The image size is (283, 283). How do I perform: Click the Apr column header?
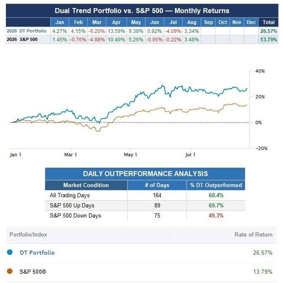pos(116,22)
